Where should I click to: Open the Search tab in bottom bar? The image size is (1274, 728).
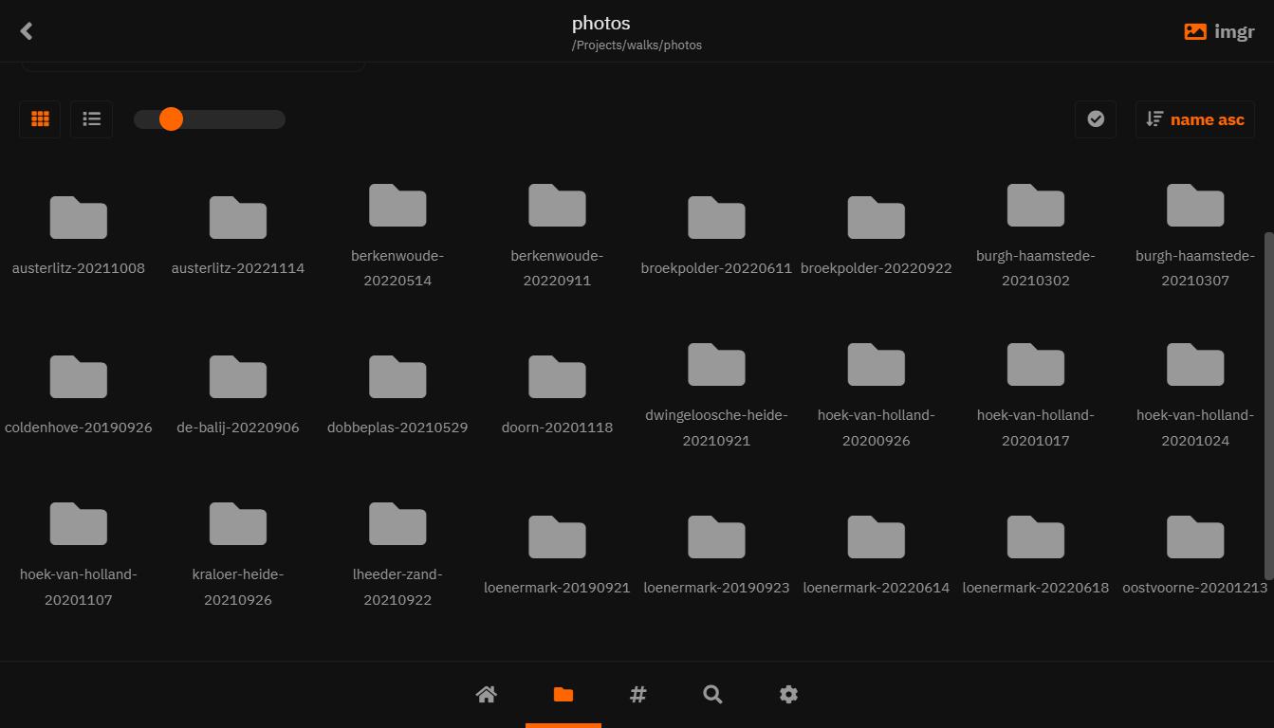[713, 695]
